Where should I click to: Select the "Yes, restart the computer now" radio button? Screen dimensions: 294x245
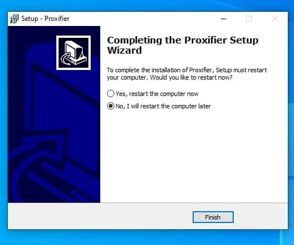tap(110, 94)
